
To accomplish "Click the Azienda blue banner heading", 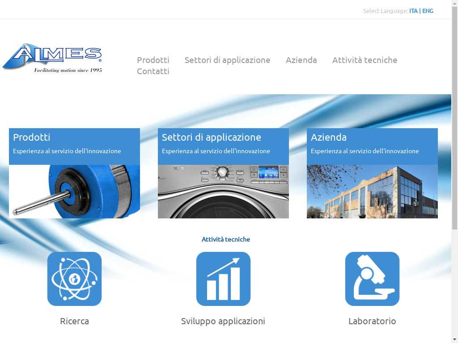I will coord(329,137).
